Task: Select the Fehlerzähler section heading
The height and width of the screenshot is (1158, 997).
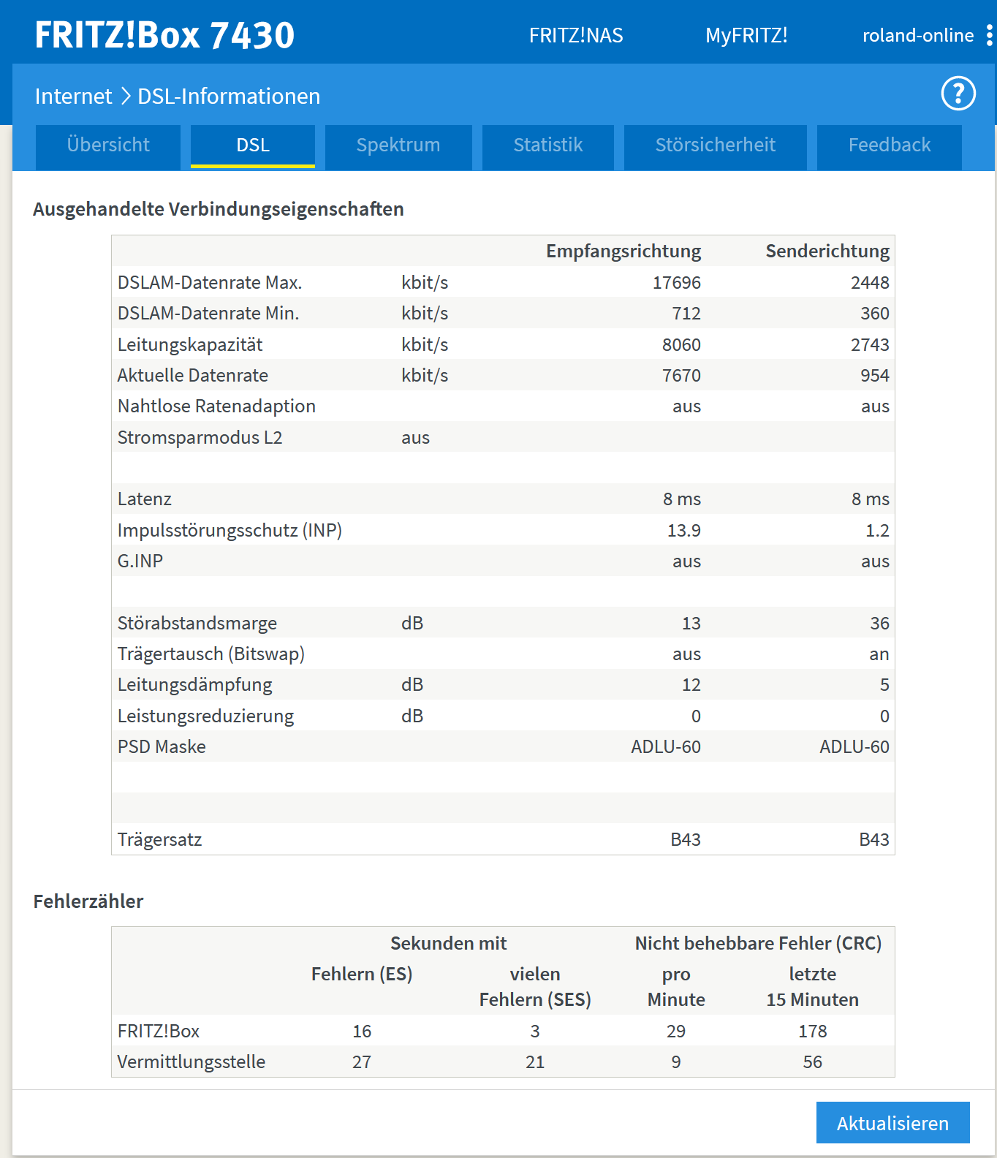Action: pos(88,901)
